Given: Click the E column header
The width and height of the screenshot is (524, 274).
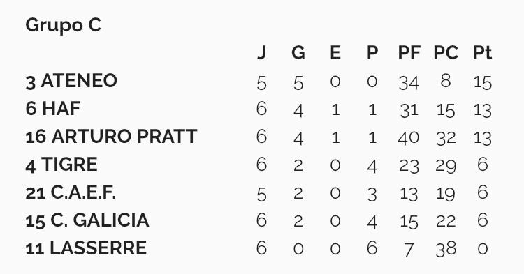Looking at the screenshot, I should (x=335, y=53).
